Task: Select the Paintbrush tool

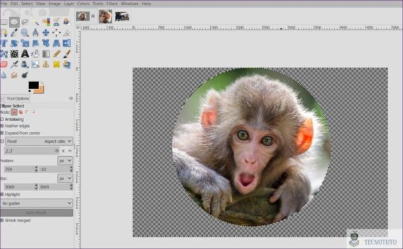Action: [x=66, y=54]
